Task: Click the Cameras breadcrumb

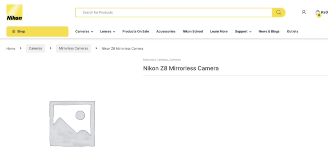Action: (x=36, y=49)
